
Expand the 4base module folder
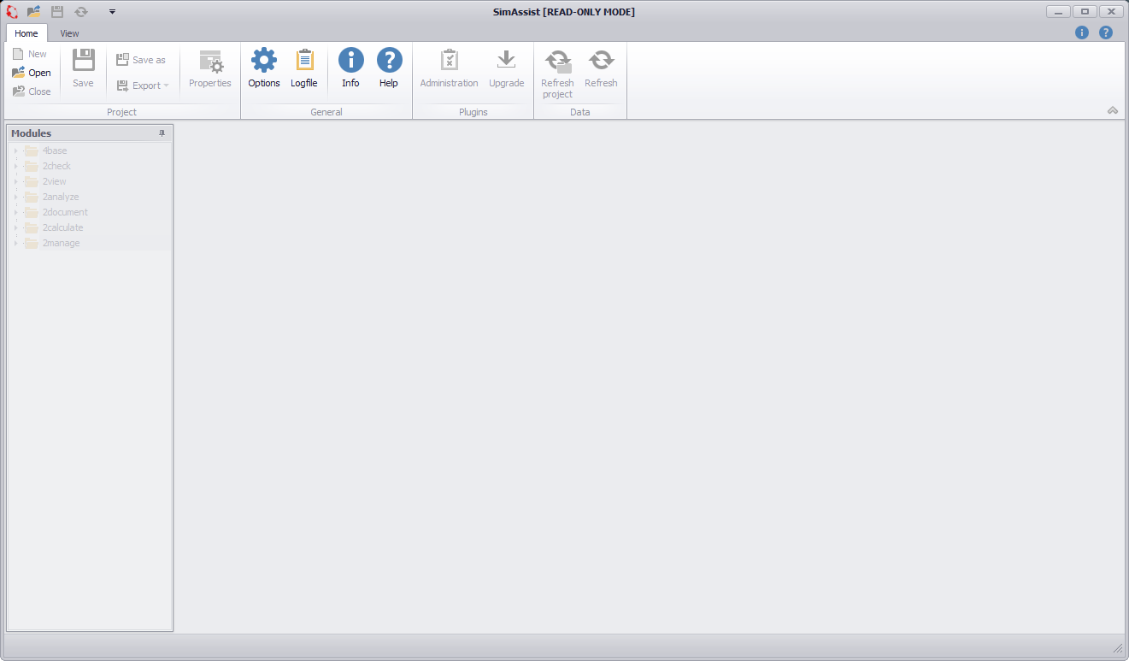click(15, 150)
